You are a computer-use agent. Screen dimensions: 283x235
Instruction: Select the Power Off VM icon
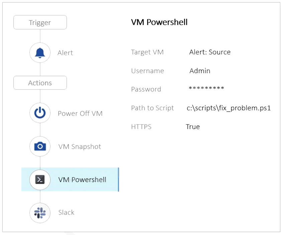click(x=40, y=113)
